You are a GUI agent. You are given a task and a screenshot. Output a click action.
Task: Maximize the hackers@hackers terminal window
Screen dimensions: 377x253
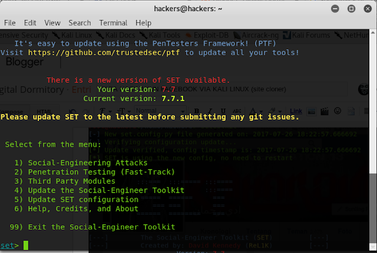click(351, 9)
